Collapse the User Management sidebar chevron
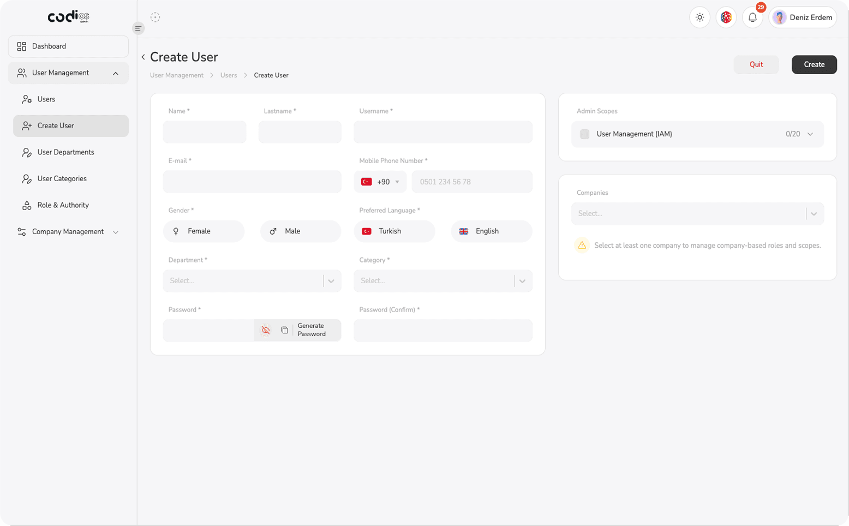 [116, 73]
